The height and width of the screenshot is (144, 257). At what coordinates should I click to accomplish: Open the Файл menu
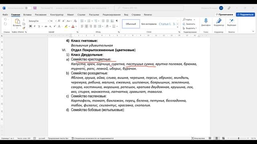5,15
